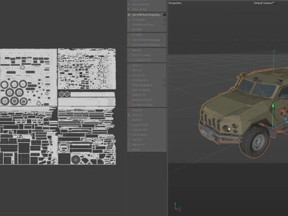Click the vehicle's windshield in the viewport

[256, 88]
